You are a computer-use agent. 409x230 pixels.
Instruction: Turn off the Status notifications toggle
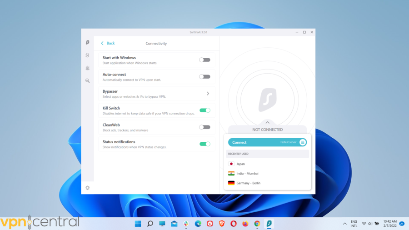pyautogui.click(x=204, y=144)
